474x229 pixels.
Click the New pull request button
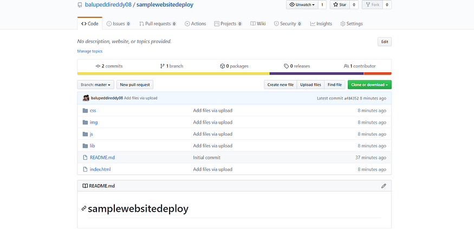coord(135,85)
